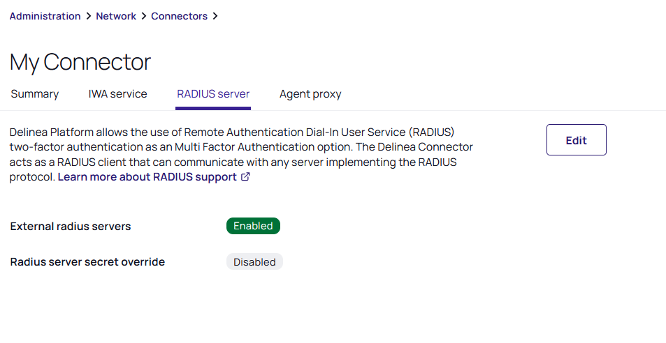666x343 pixels.
Task: Return to Connectors via the breadcrumb
Action: [x=179, y=16]
